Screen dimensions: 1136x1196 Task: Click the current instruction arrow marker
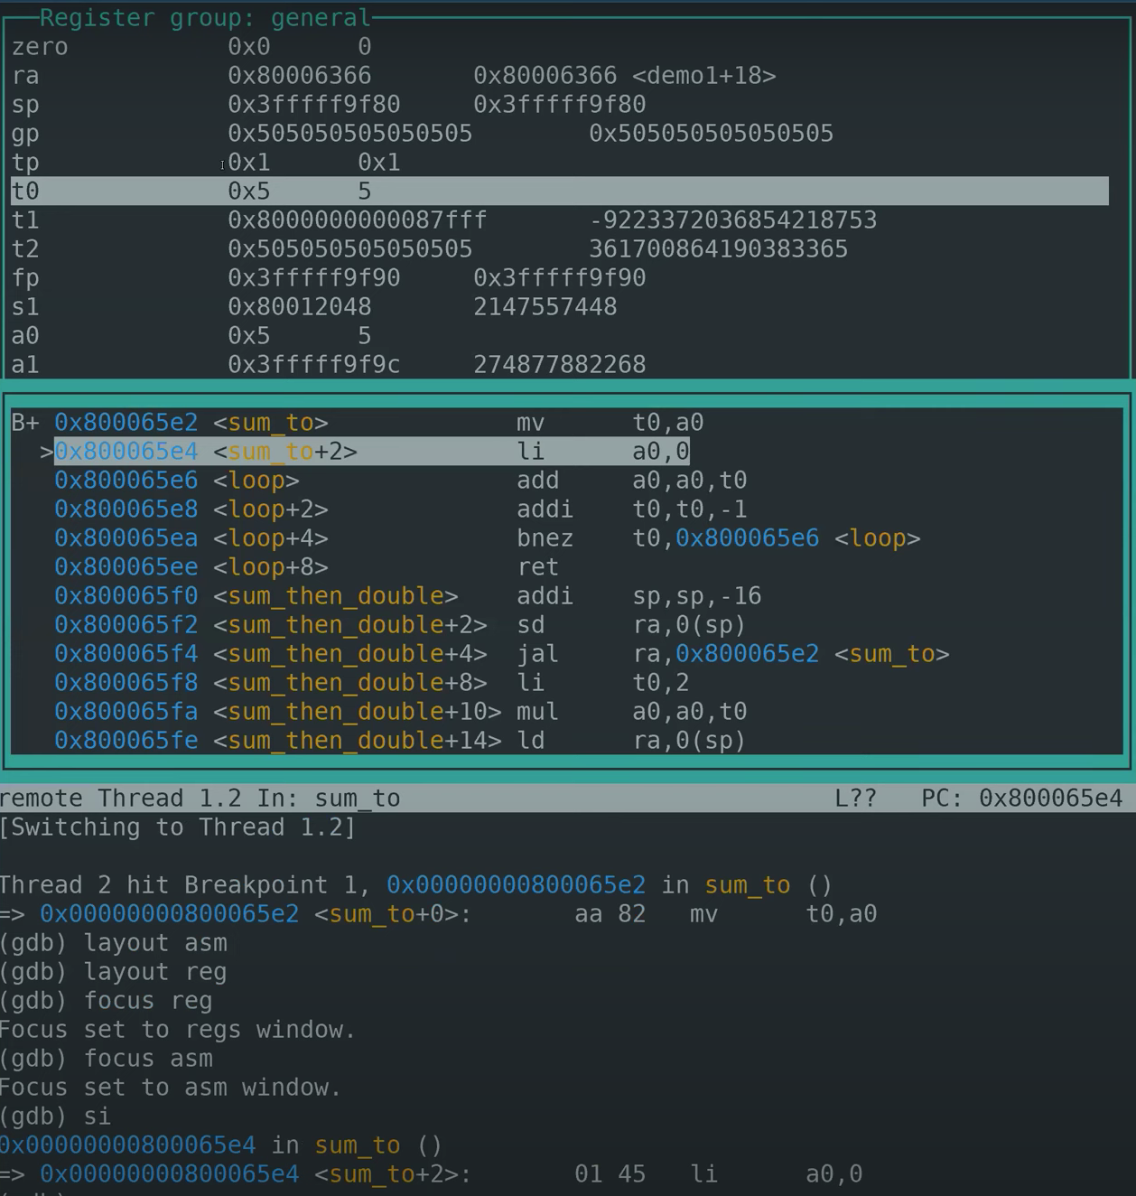click(46, 452)
